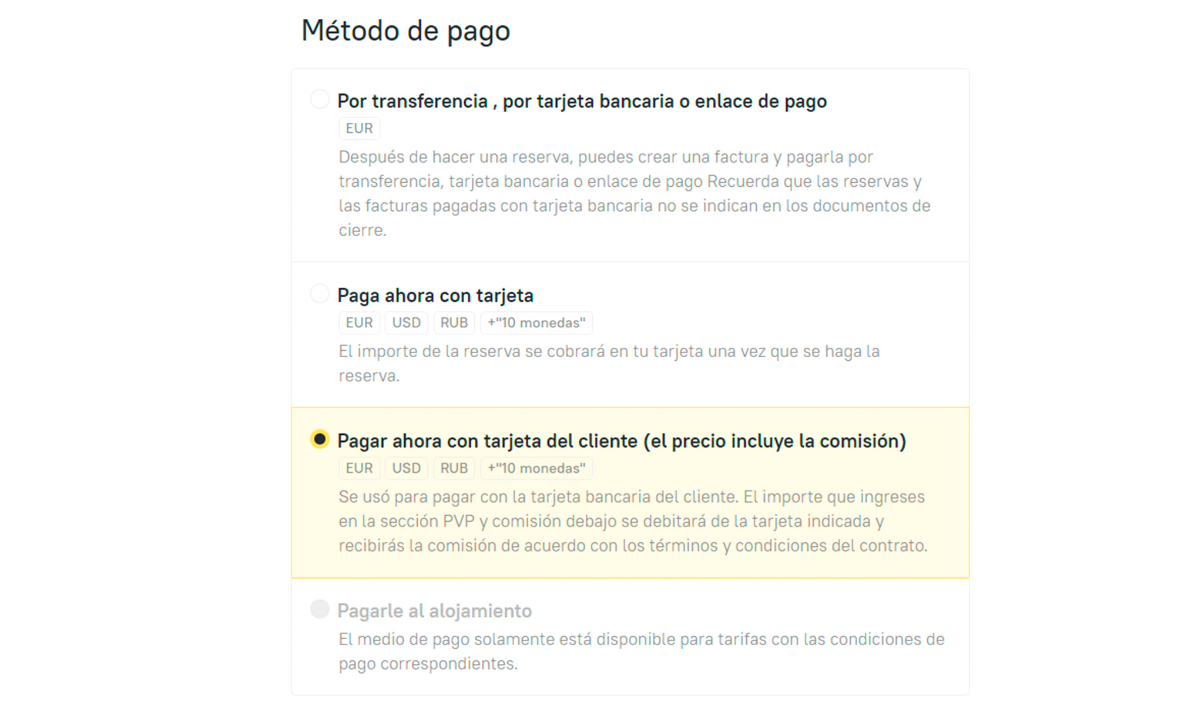Select 'Paga ahora con tarjeta' radio button
1191x705 pixels.
[320, 293]
